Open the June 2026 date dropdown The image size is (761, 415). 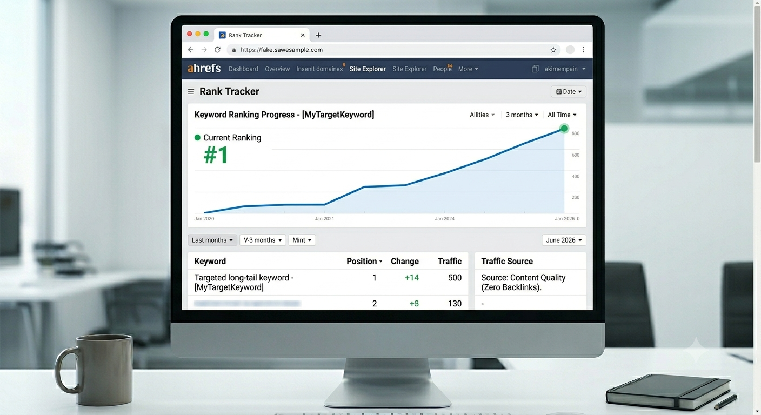(x=564, y=240)
